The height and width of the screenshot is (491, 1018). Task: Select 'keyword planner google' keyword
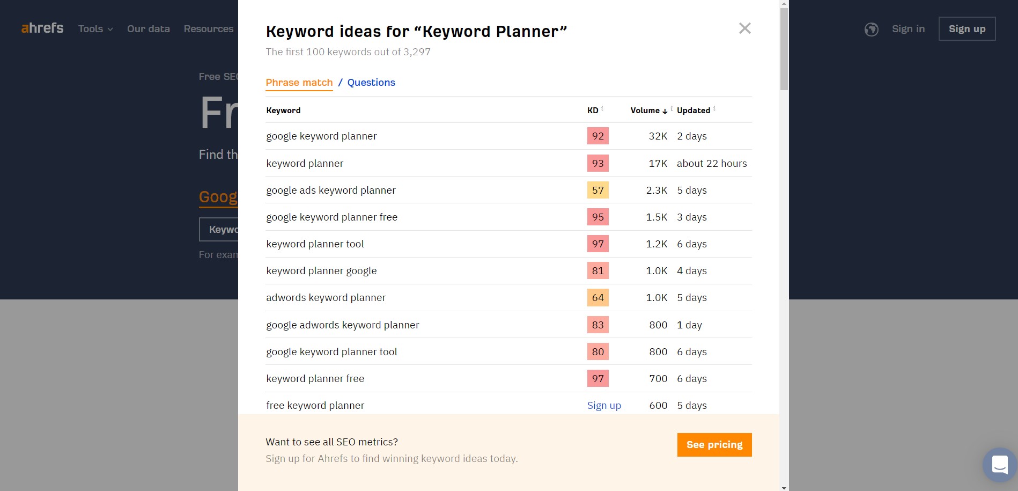pyautogui.click(x=321, y=271)
